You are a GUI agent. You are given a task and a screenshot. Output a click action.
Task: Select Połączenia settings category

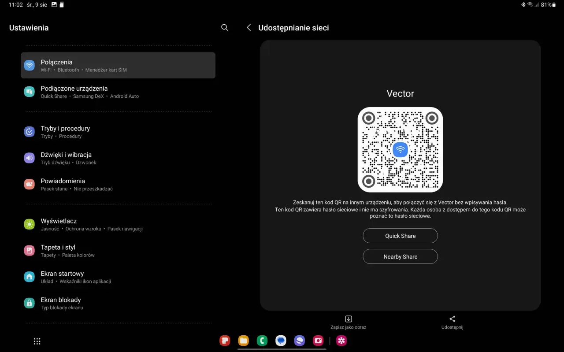(118, 66)
